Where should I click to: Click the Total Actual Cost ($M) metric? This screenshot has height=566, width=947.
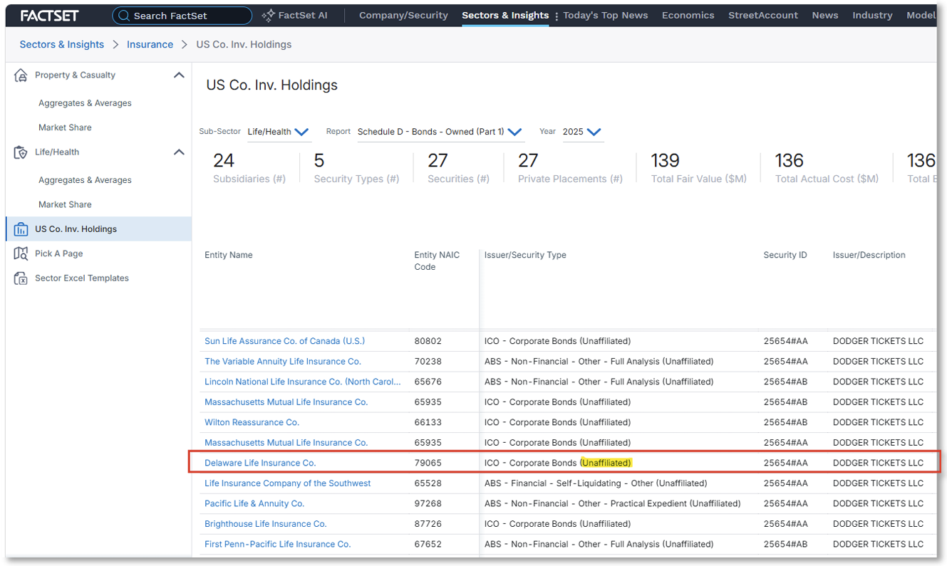827,168
